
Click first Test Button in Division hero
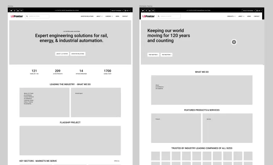[153, 55]
